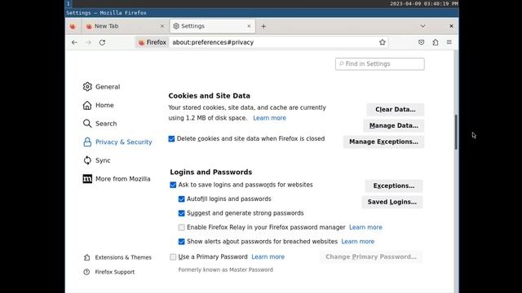Close the Settings tab

click(249, 26)
